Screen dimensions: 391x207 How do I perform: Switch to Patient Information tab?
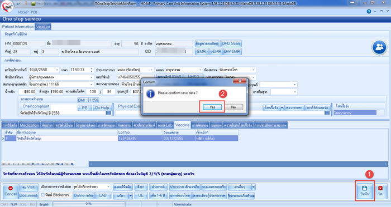(x=18, y=27)
